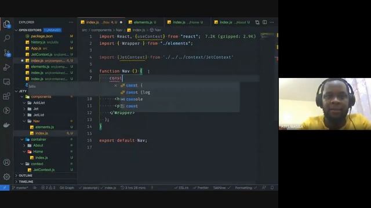Image resolution: width=371 pixels, height=208 pixels.
Task: Open editor more actions ellipsis
Action: click(x=272, y=22)
